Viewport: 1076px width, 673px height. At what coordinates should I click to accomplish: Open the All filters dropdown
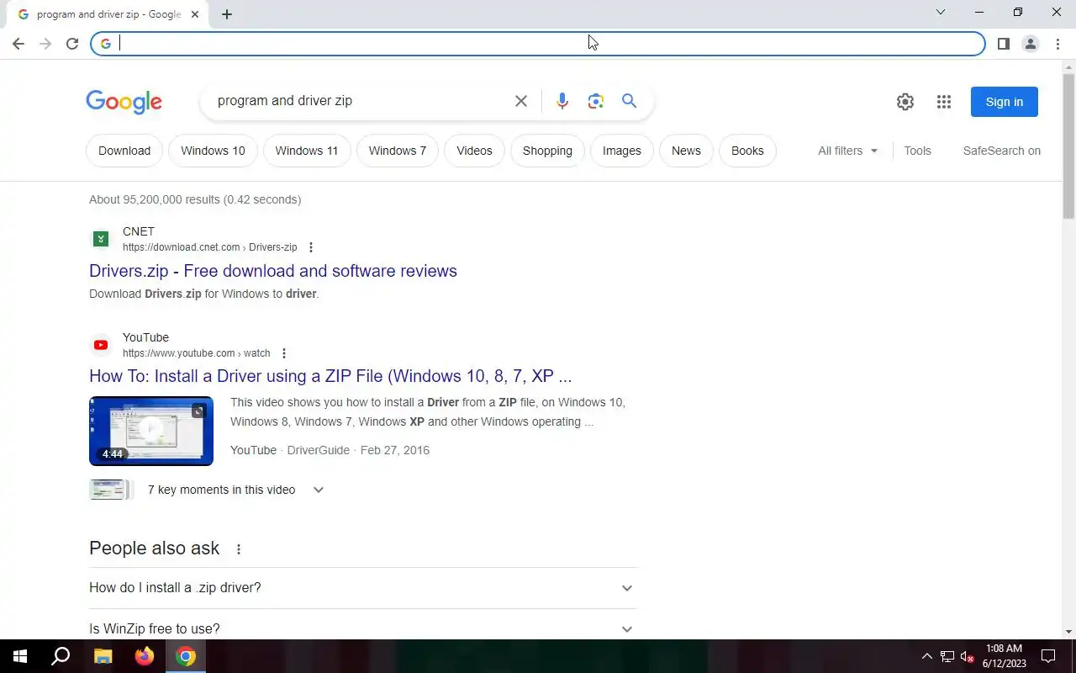pos(847,151)
